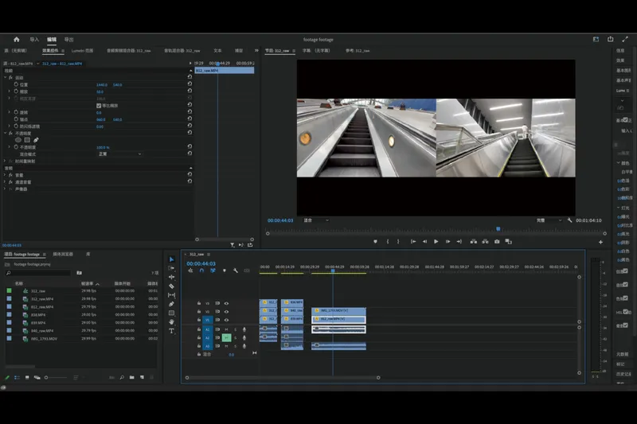The image size is (637, 424).
Task: Toggle the eye visibility for track V3
Action: (x=226, y=303)
